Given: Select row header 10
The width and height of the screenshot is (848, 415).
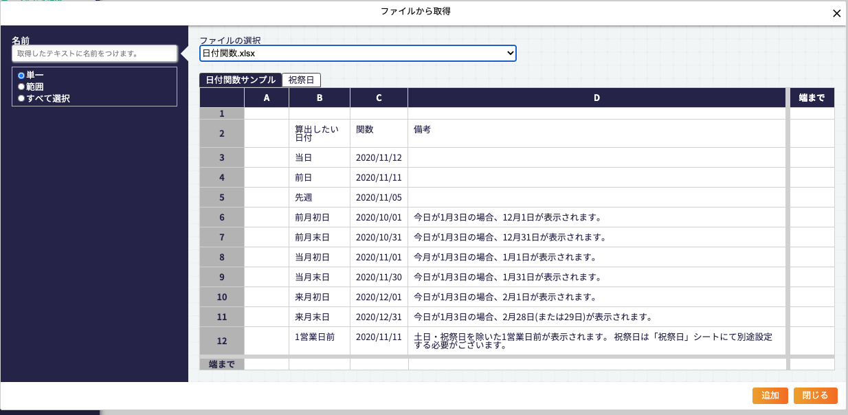Looking at the screenshot, I should click(222, 297).
